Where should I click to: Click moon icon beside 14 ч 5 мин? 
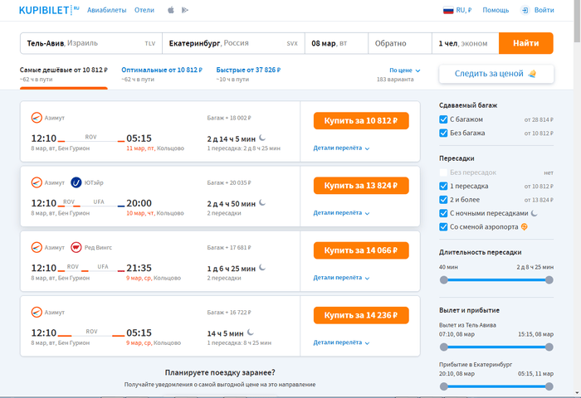(x=251, y=332)
